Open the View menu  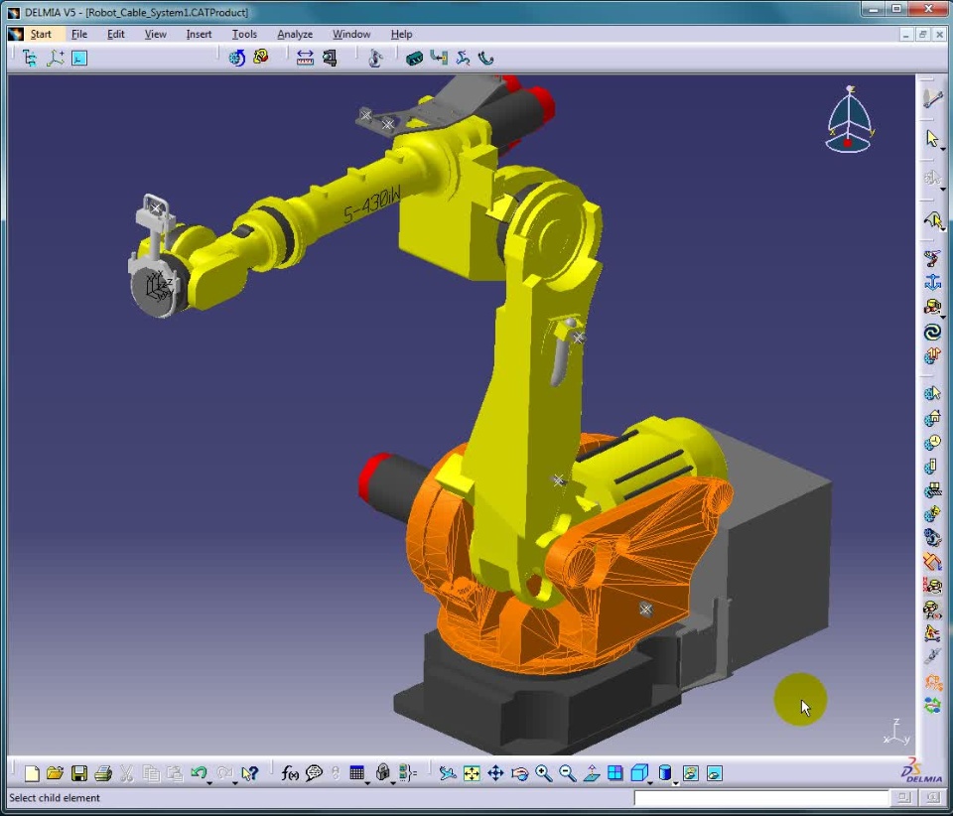pyautogui.click(x=155, y=34)
